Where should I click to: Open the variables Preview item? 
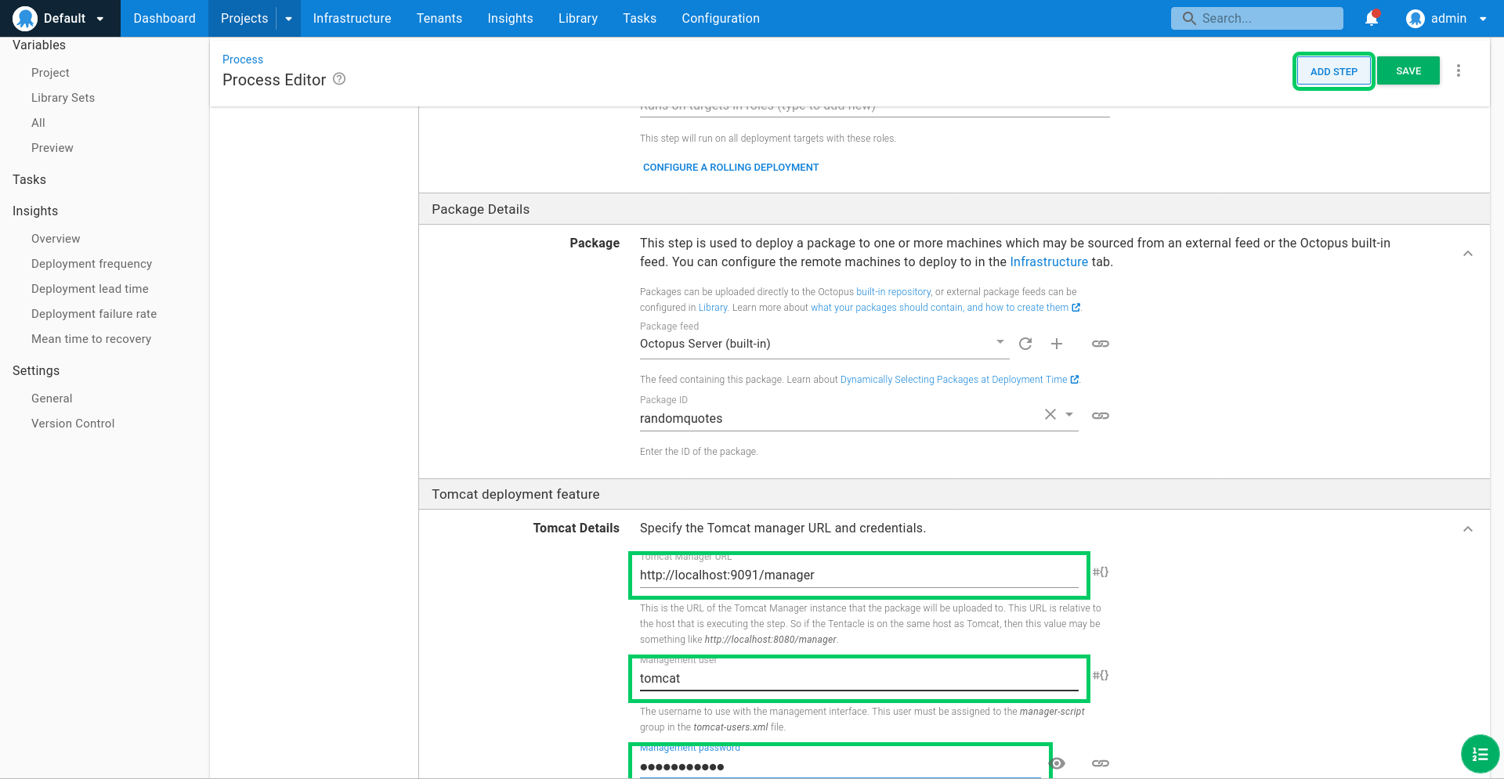coord(52,148)
